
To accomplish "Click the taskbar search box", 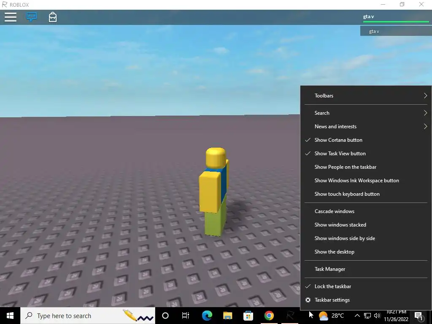I will point(88,316).
